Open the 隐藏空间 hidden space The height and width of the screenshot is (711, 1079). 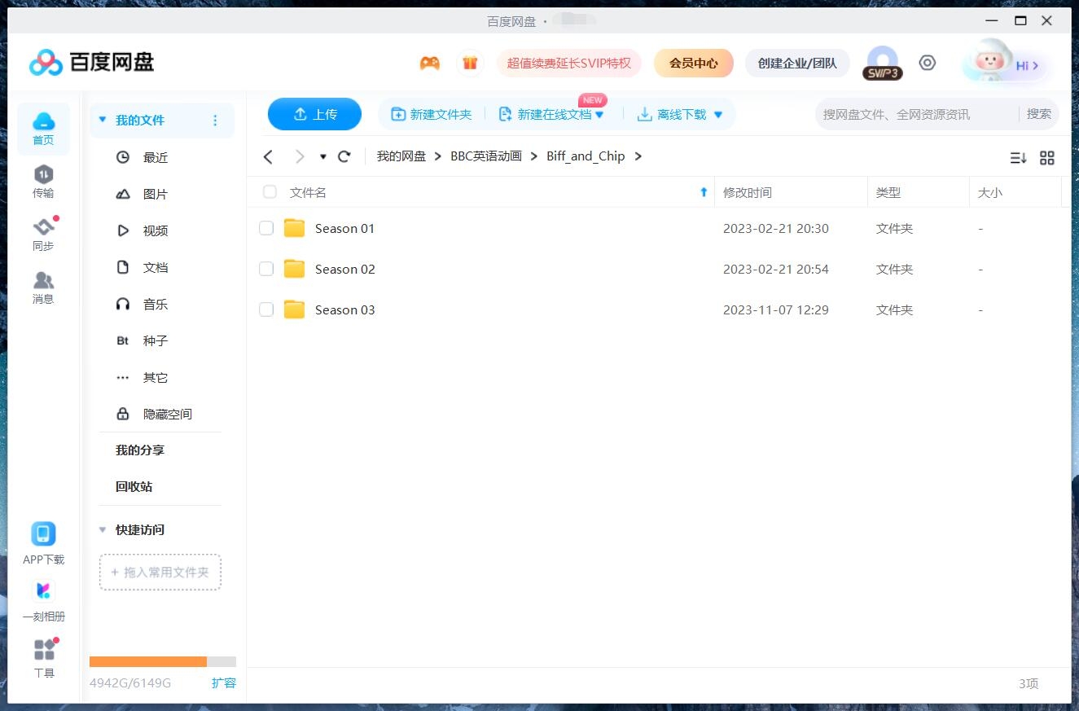point(167,414)
